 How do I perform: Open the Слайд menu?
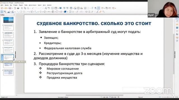(26, 5)
